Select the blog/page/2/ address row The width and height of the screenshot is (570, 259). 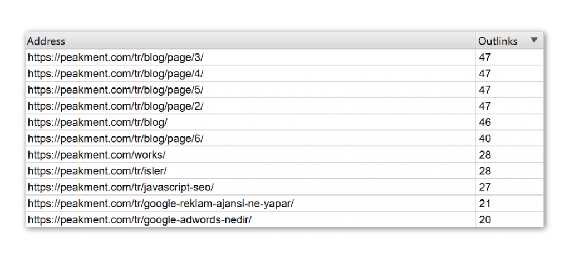pos(117,106)
